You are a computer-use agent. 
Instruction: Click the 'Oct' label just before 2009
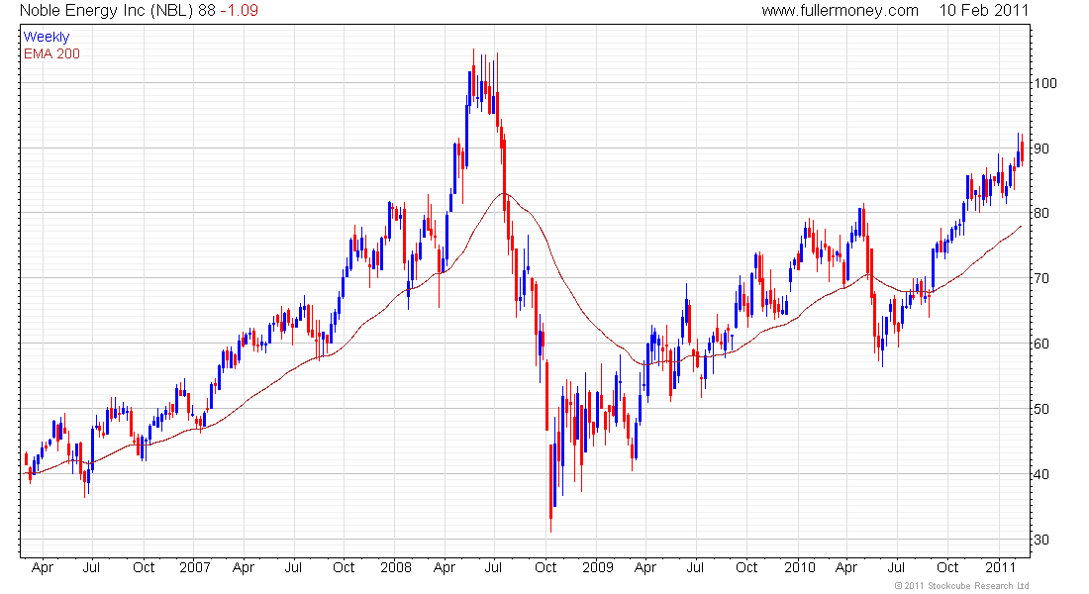545,567
